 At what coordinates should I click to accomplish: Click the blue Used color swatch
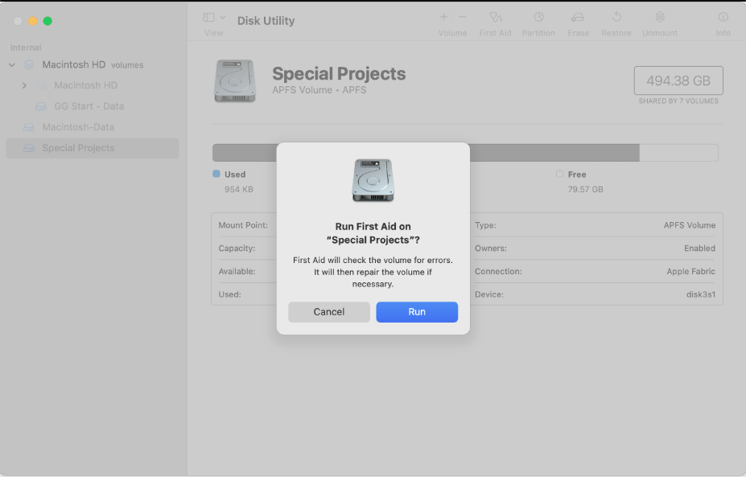pyautogui.click(x=216, y=174)
